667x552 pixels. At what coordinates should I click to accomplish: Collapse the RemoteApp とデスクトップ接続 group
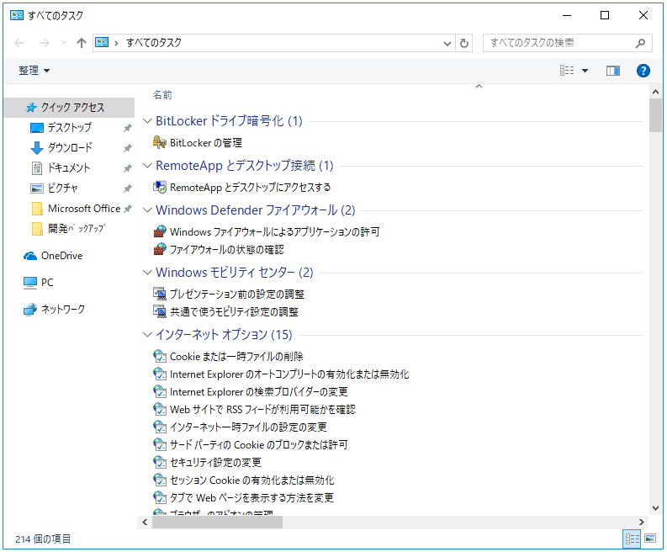click(147, 165)
